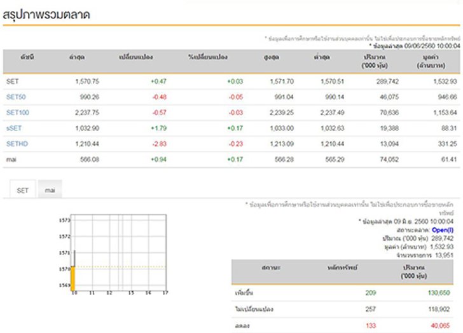Click the Open(I) market status link
The height and width of the screenshot is (333, 463).
443,230
